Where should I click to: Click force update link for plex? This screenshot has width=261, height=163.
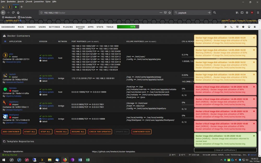point(48,58)
